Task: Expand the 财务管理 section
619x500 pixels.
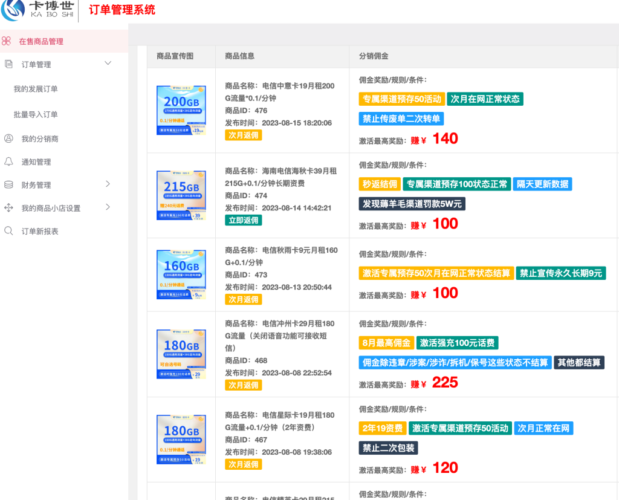Action: point(108,185)
